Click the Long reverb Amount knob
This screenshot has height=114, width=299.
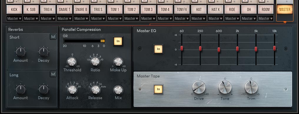coord(21,89)
